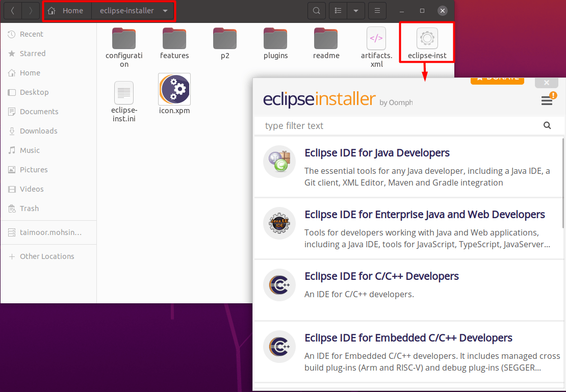566x392 pixels.
Task: Click the Java Developers package icon
Action: click(x=279, y=162)
